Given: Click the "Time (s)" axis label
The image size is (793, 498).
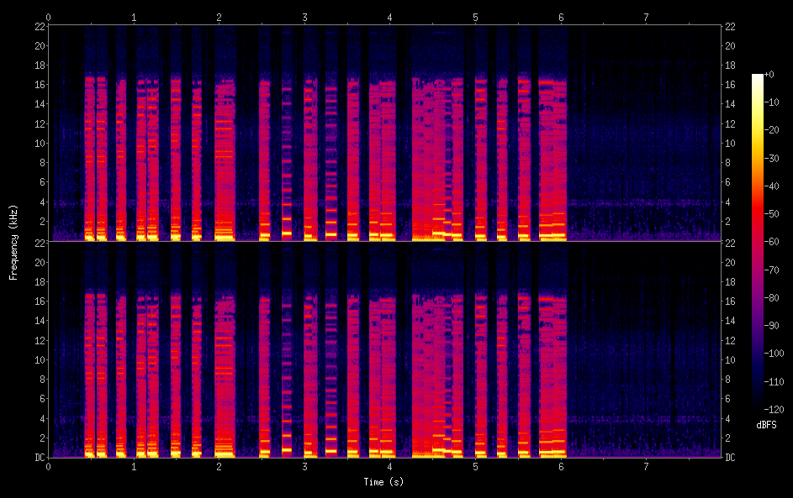Looking at the screenshot, I should (384, 482).
